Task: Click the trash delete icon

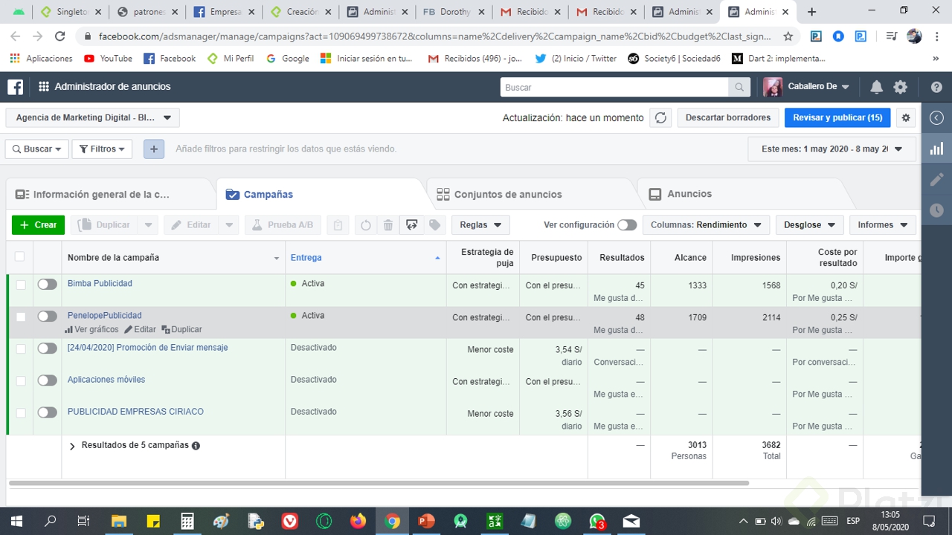Action: click(388, 225)
